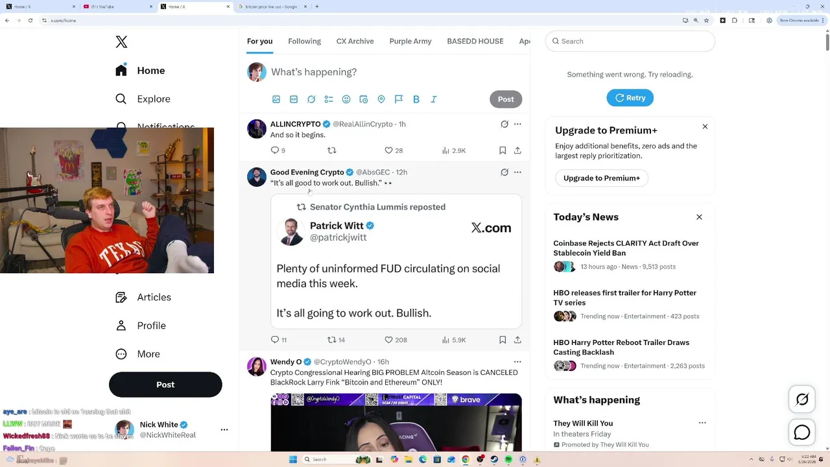Open the More sidebar menu
The width and height of the screenshot is (830, 467).
tap(137, 354)
